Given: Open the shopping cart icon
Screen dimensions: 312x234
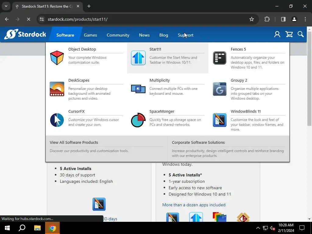Looking at the screenshot, I should (x=289, y=34).
